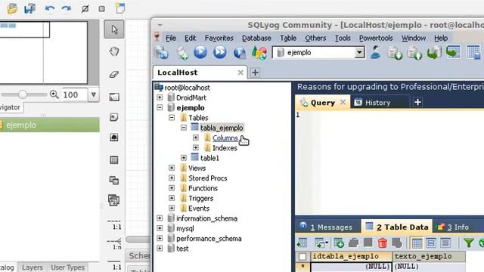Screen dimensions: 484x272
Task: Close the LocalHost connection tab
Action: tap(240, 73)
